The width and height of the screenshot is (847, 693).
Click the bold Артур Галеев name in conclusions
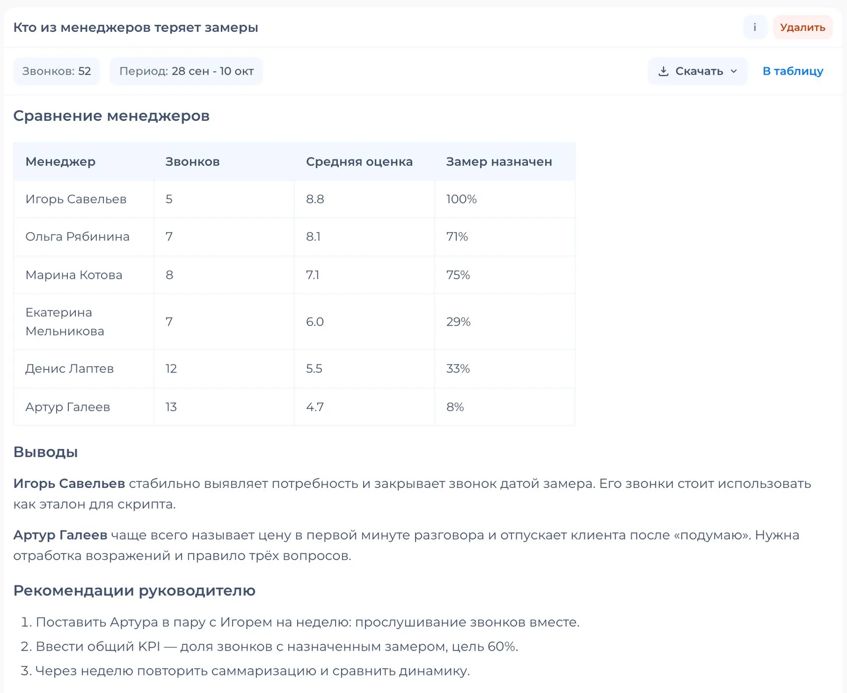point(60,535)
